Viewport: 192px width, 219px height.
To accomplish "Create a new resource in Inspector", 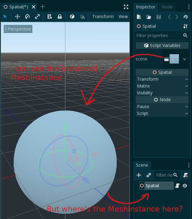I will click(139, 17).
